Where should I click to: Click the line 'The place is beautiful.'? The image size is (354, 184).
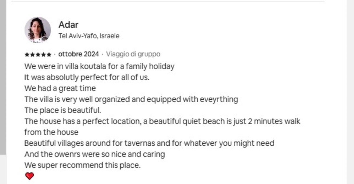click(63, 110)
